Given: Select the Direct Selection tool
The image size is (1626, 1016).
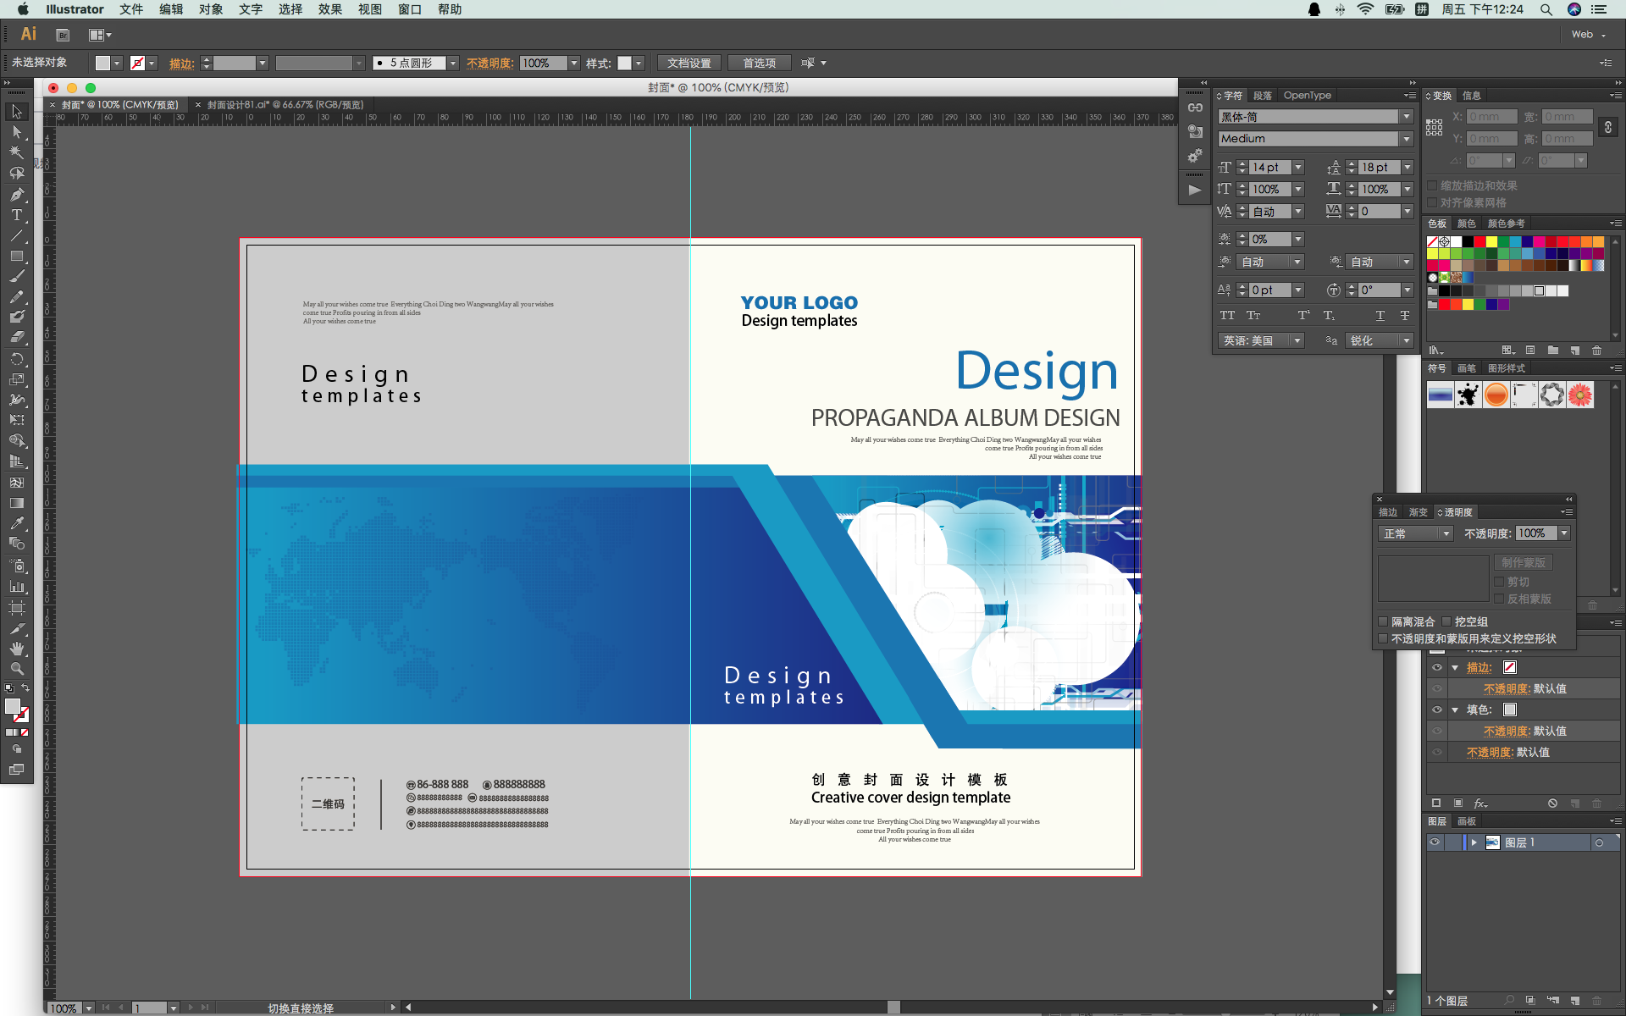Looking at the screenshot, I should pos(16,132).
